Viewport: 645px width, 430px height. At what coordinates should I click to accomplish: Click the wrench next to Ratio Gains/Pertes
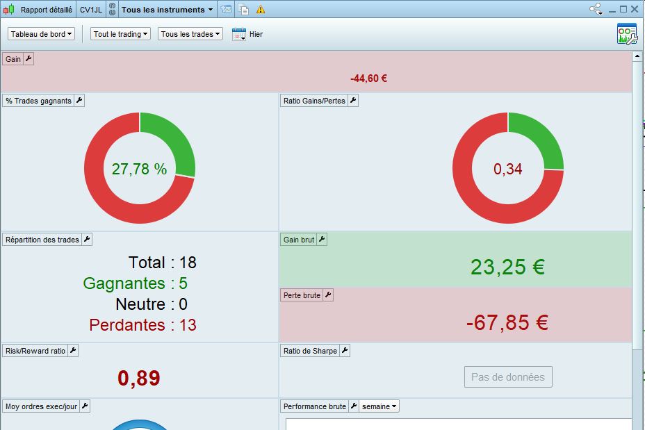click(353, 101)
